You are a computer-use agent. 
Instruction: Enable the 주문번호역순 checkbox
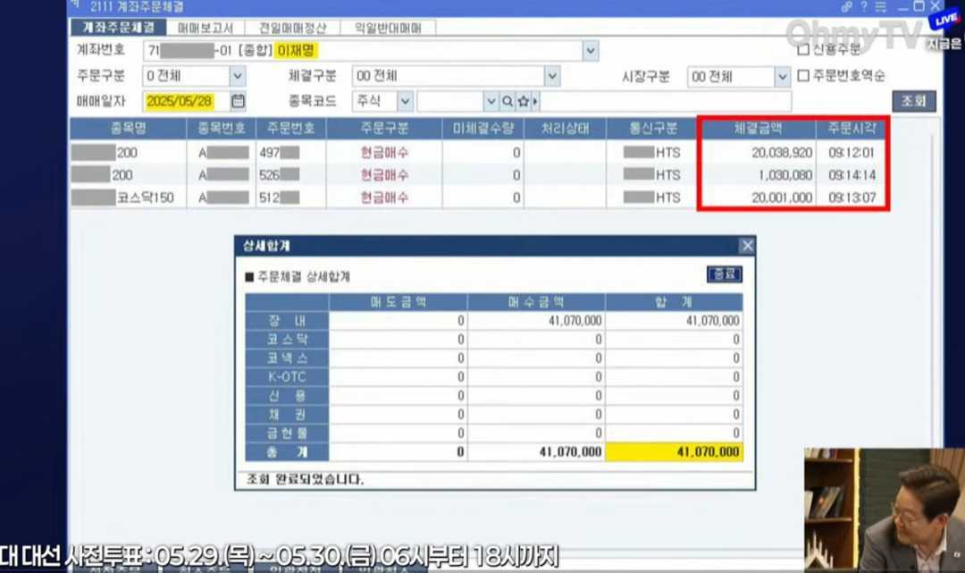point(803,76)
